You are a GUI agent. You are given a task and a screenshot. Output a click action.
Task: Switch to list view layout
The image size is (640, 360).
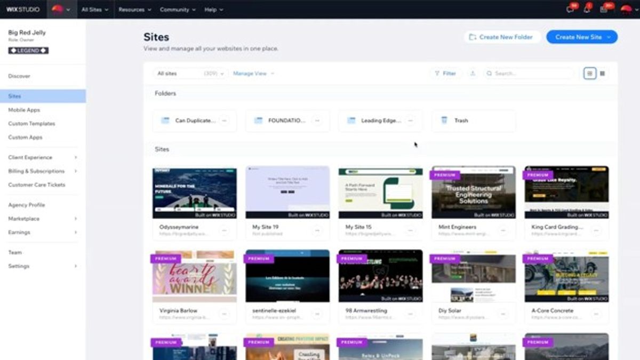tap(589, 74)
